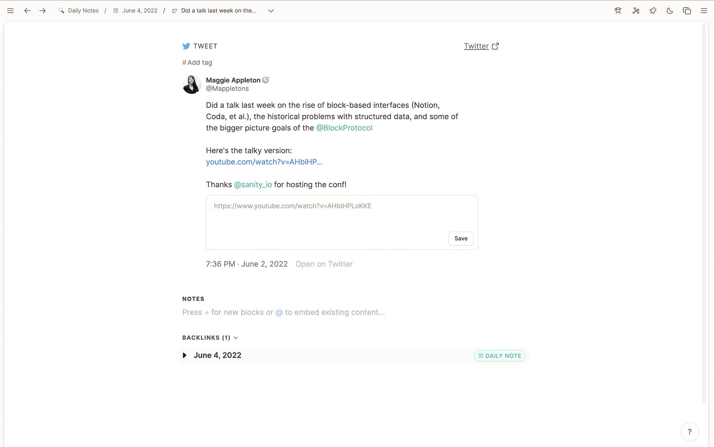Click the Save button
The height and width of the screenshot is (447, 714).
click(x=461, y=238)
